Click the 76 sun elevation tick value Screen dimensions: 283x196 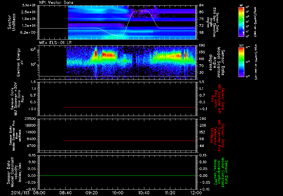tap(201, 19)
